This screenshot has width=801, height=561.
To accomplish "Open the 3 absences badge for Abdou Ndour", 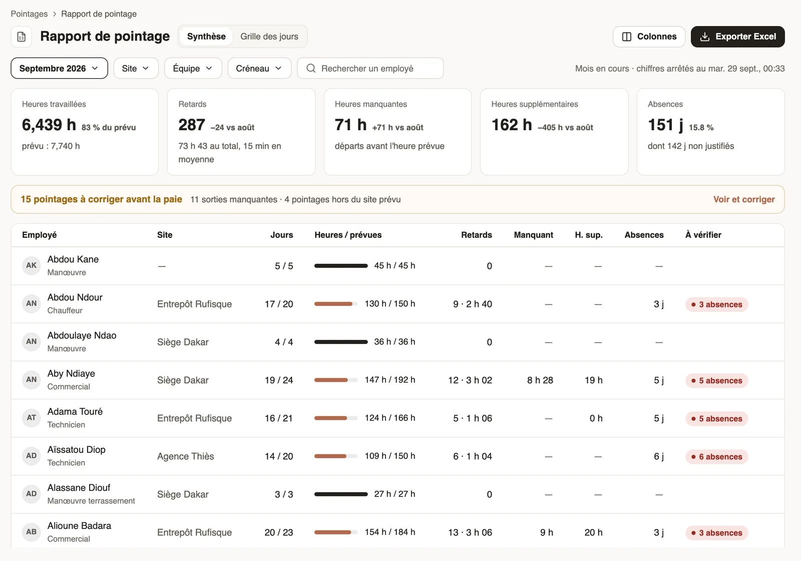I will pos(716,305).
